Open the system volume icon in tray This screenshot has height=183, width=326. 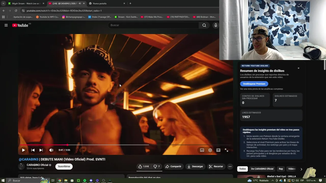click(297, 180)
